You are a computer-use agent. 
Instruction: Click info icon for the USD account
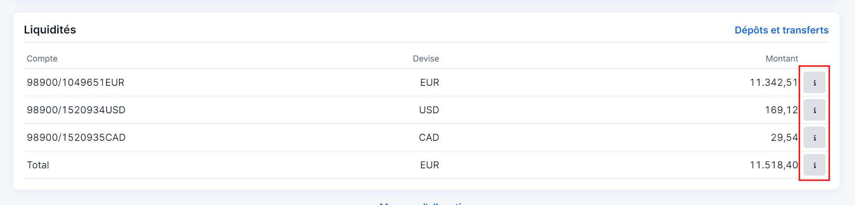(x=814, y=110)
